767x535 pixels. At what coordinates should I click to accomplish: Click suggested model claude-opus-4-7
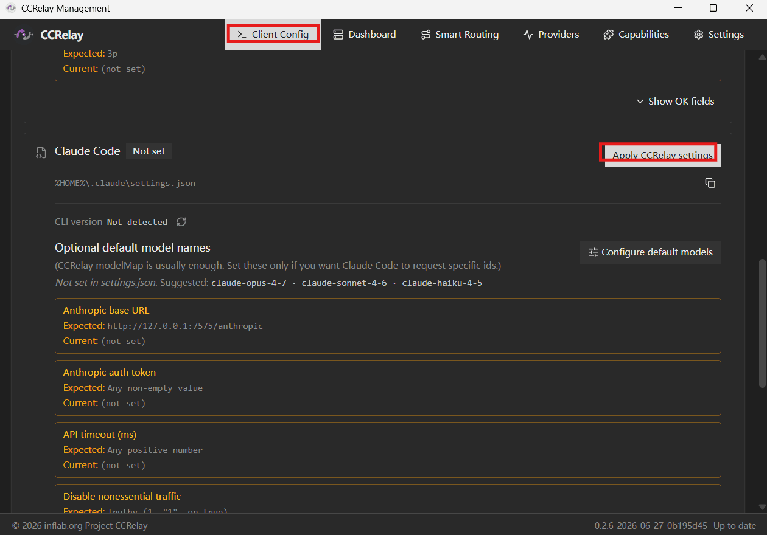coord(249,283)
